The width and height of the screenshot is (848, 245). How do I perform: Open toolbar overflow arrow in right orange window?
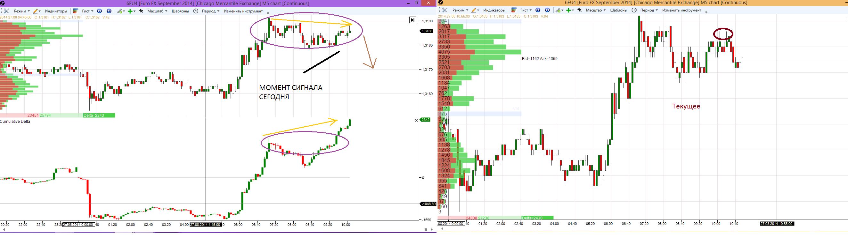[706, 12]
